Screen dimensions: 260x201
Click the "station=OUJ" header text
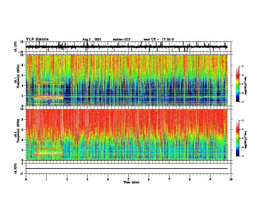pyautogui.click(x=121, y=39)
